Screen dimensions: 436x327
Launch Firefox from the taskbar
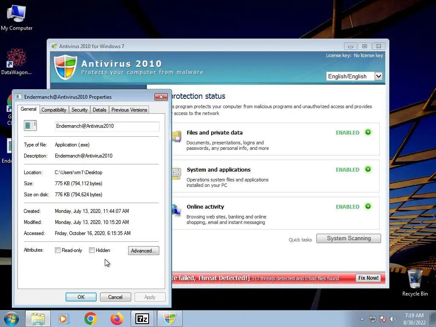click(x=117, y=318)
